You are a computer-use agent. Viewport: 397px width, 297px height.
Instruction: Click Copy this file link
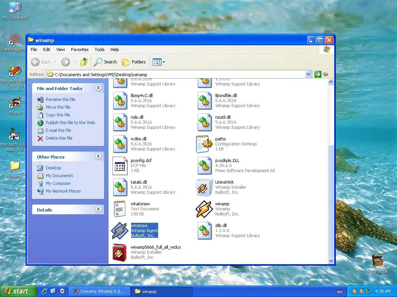coord(58,115)
